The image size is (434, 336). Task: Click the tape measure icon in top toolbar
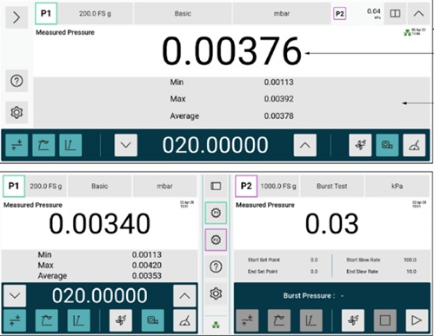point(387,145)
